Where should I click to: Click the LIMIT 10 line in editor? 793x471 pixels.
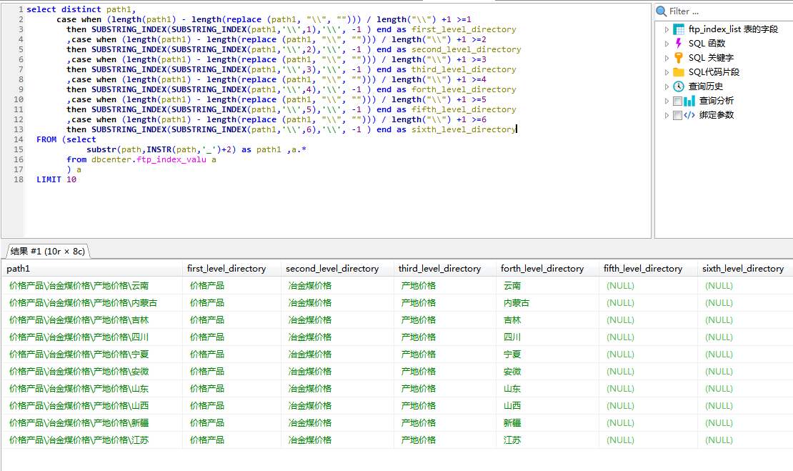[56, 179]
